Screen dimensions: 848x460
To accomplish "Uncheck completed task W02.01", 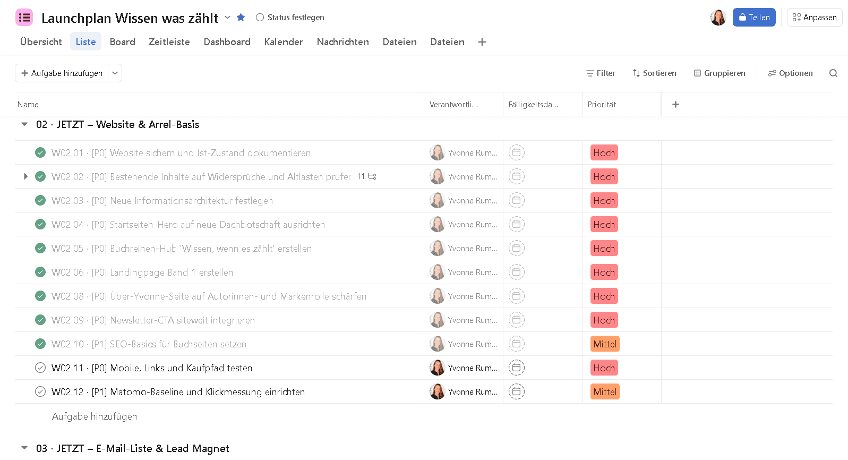I will click(40, 152).
